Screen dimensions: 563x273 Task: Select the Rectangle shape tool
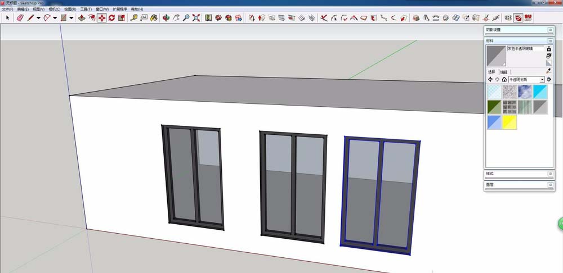[64, 17]
